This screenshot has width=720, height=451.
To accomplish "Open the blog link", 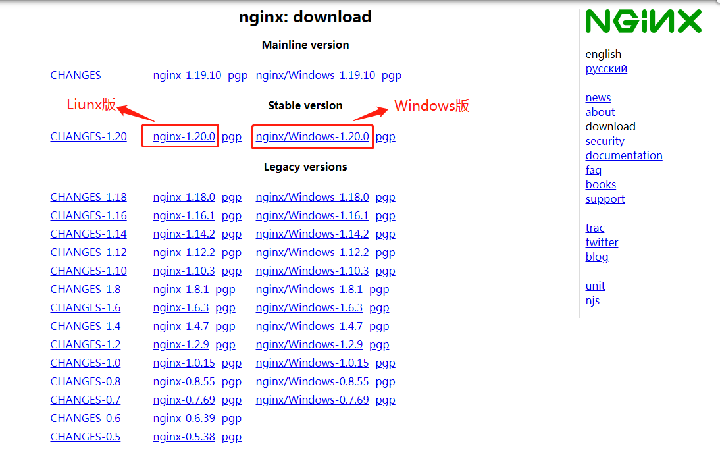I will click(x=596, y=257).
